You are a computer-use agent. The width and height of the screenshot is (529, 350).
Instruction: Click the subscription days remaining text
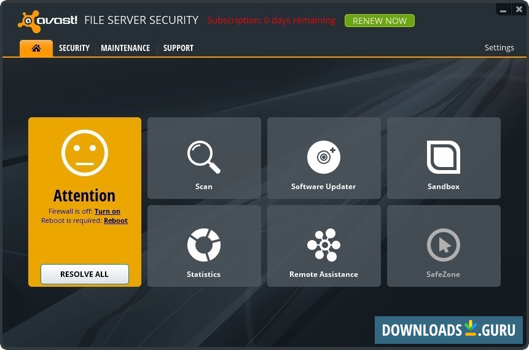[271, 20]
